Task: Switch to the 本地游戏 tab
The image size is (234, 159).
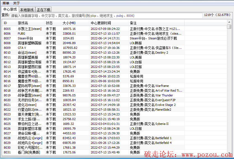Action: [27, 10]
